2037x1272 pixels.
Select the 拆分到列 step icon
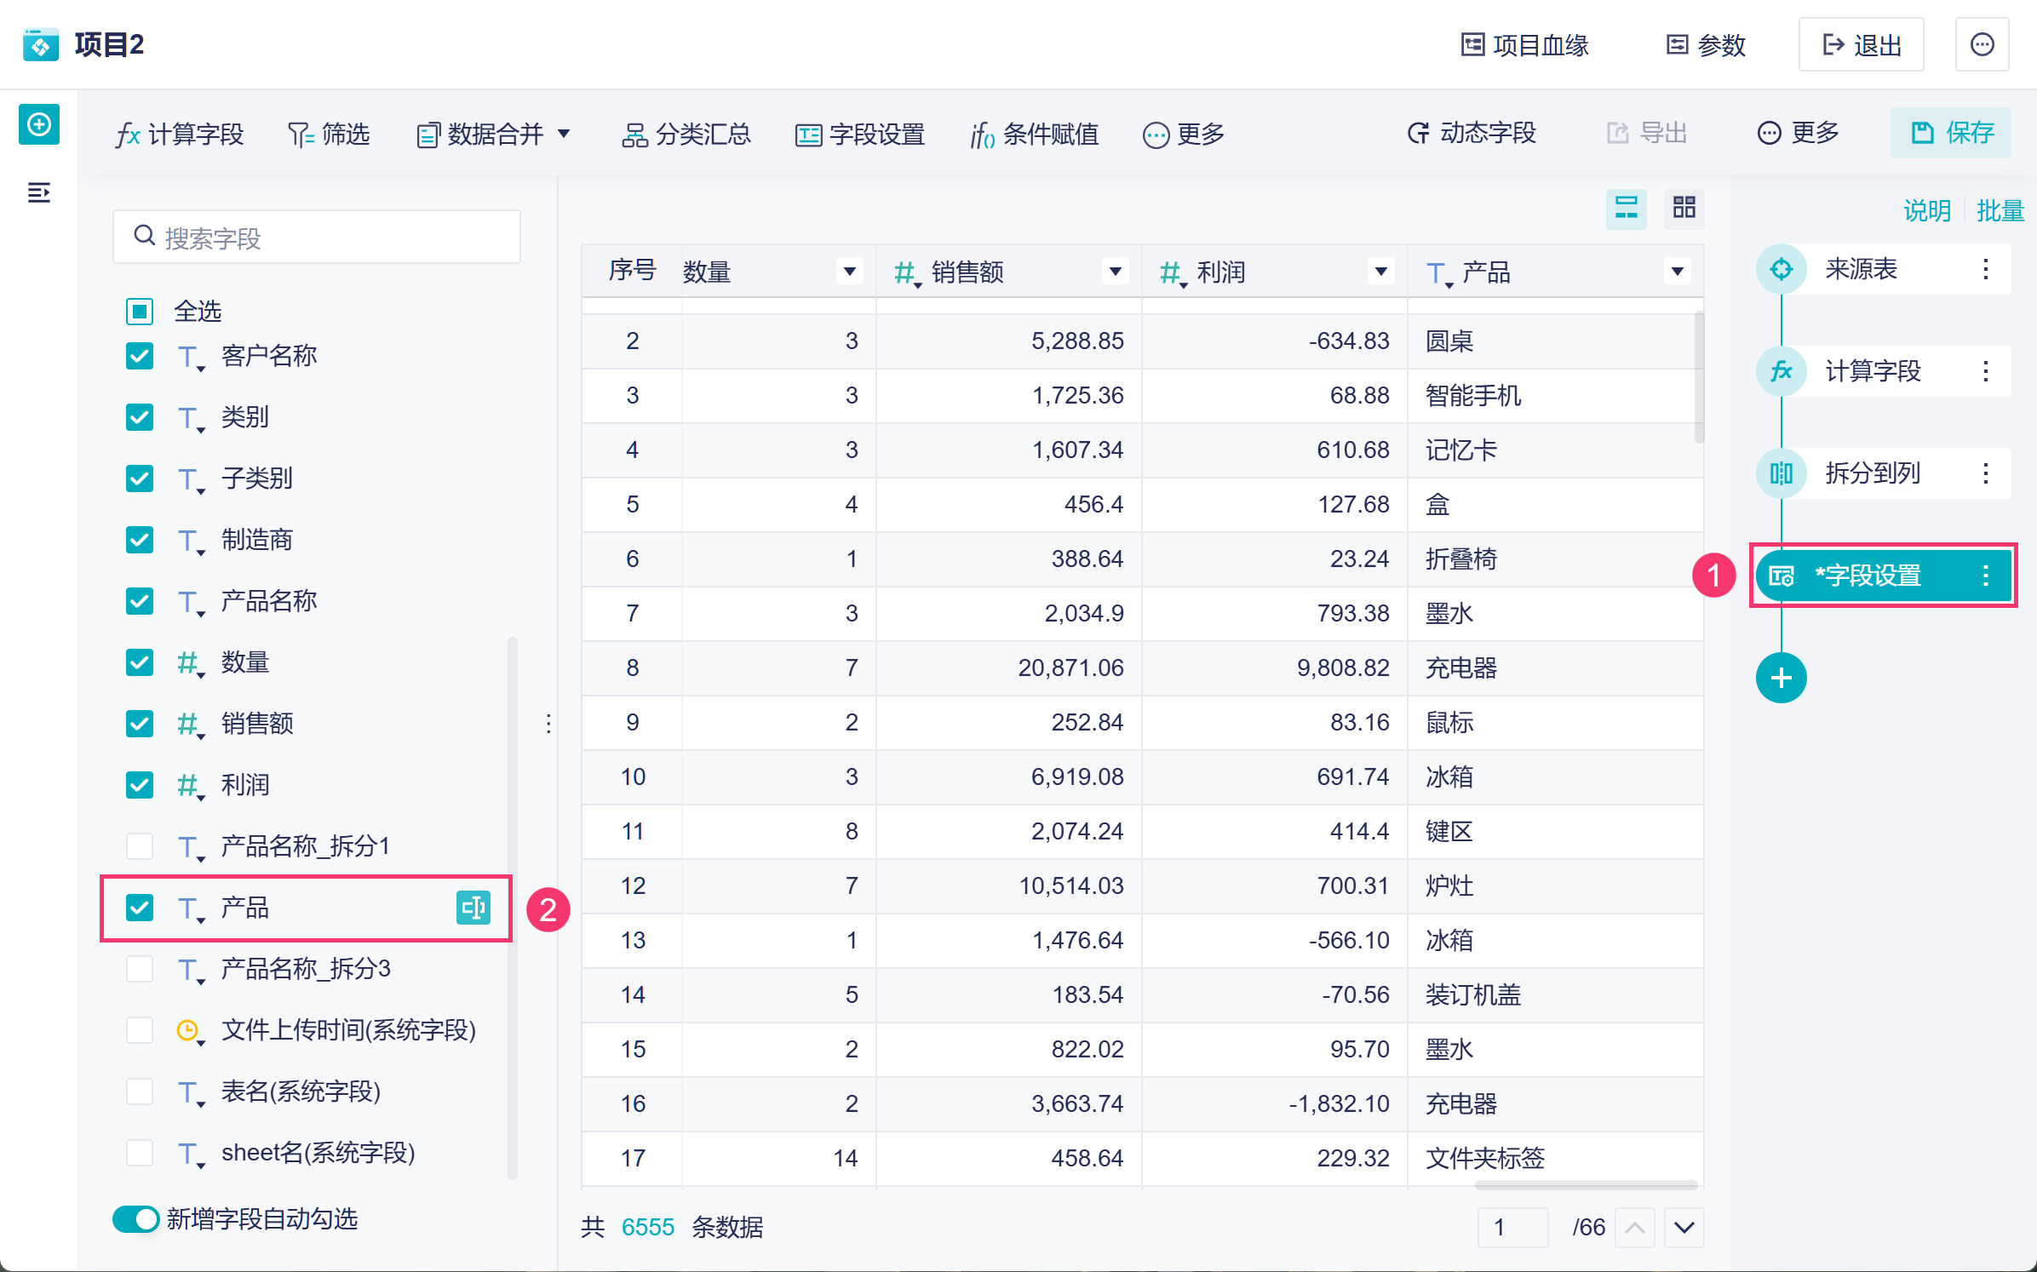[x=1781, y=473]
